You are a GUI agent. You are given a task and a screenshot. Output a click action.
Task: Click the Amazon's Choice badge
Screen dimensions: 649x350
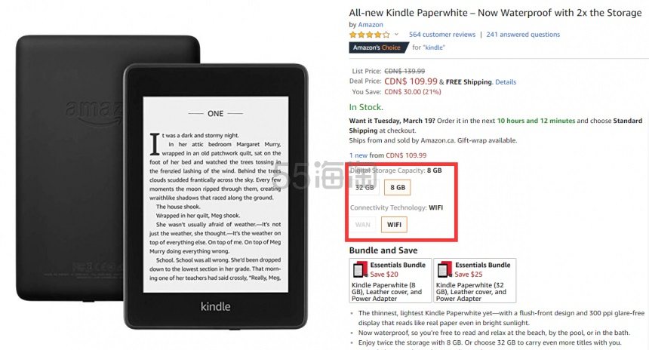378,48
